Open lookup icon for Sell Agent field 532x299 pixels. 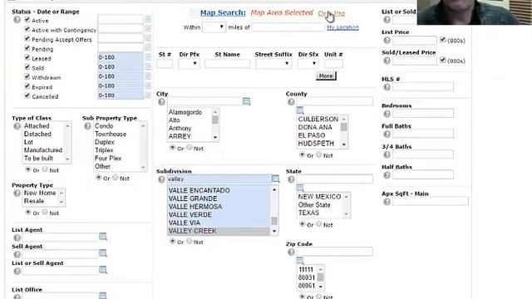click(103, 252)
